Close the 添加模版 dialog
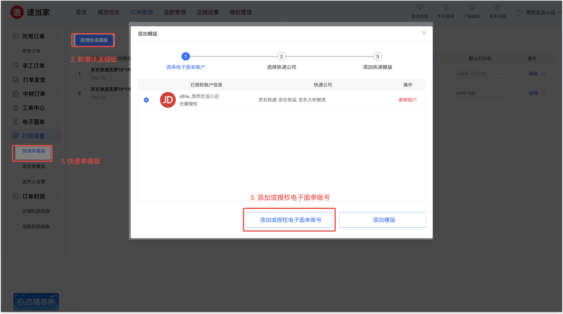The image size is (563, 314). [x=424, y=33]
